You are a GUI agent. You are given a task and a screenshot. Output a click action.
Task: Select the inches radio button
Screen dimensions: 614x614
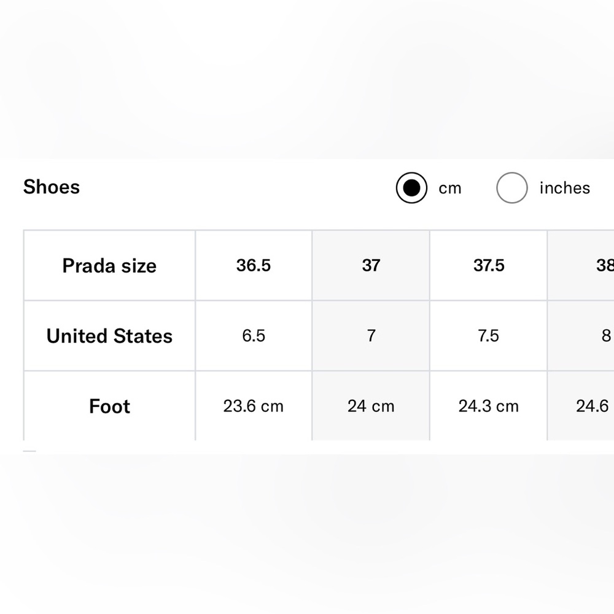tap(511, 188)
